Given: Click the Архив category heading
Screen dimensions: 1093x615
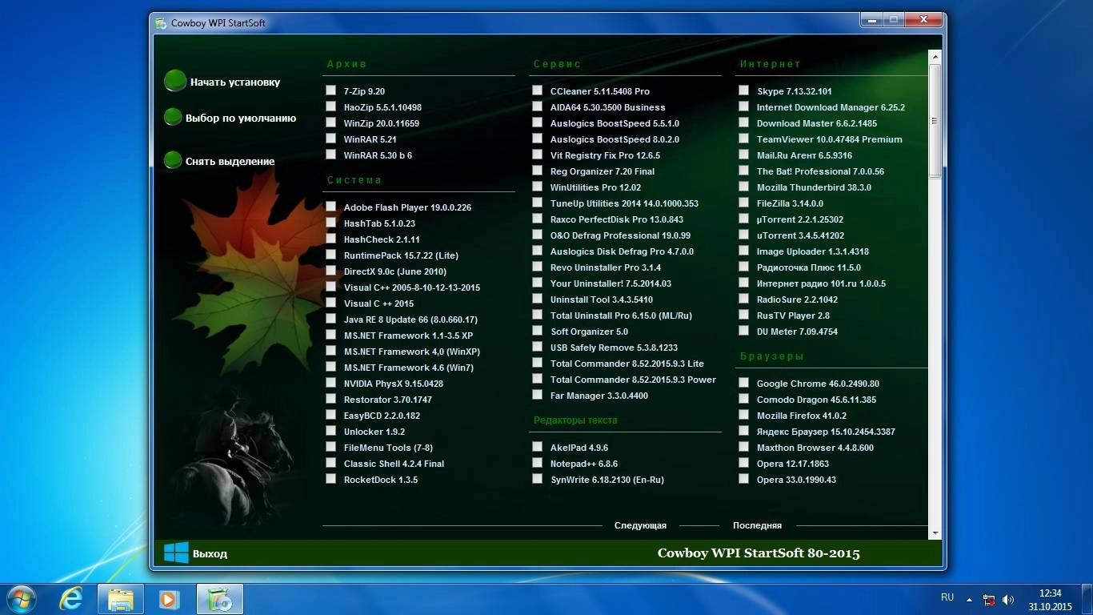Looking at the screenshot, I should (346, 64).
